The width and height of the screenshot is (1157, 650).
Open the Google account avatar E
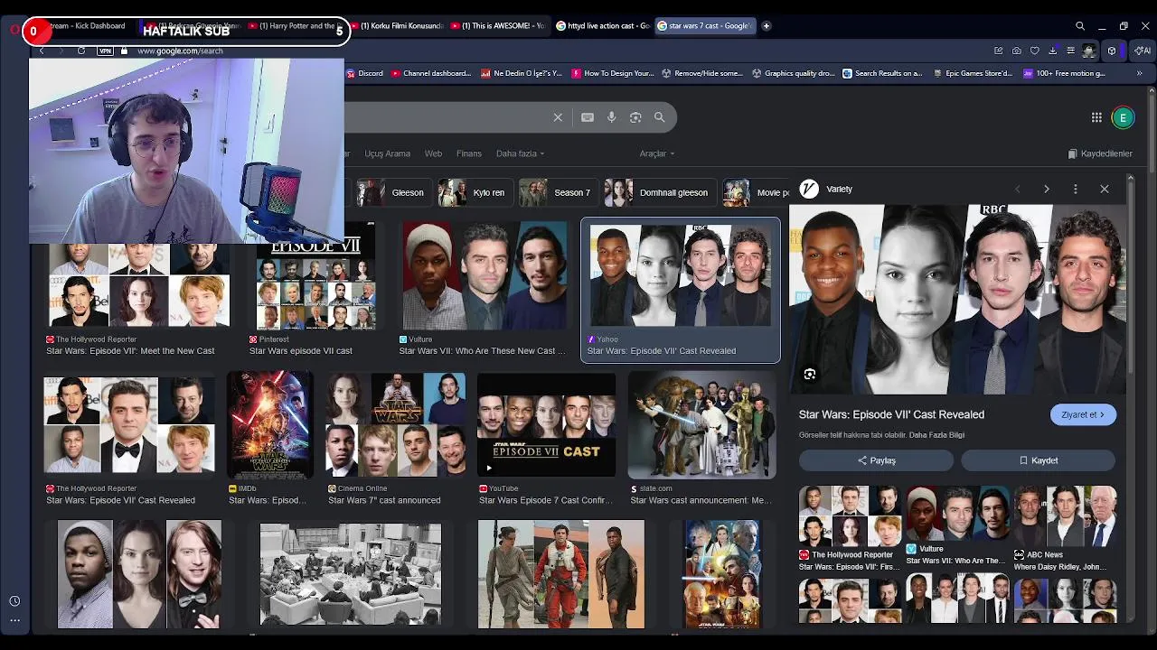coord(1123,117)
